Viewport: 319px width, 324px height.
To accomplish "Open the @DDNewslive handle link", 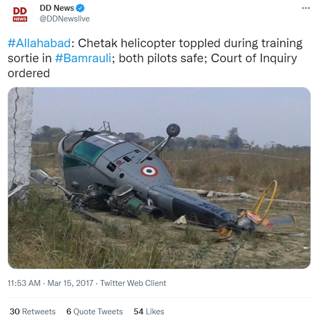I will pyautogui.click(x=65, y=19).
